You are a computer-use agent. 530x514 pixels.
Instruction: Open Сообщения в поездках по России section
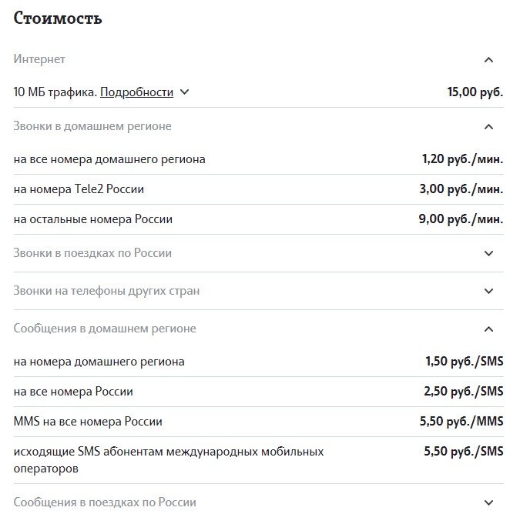click(105, 502)
